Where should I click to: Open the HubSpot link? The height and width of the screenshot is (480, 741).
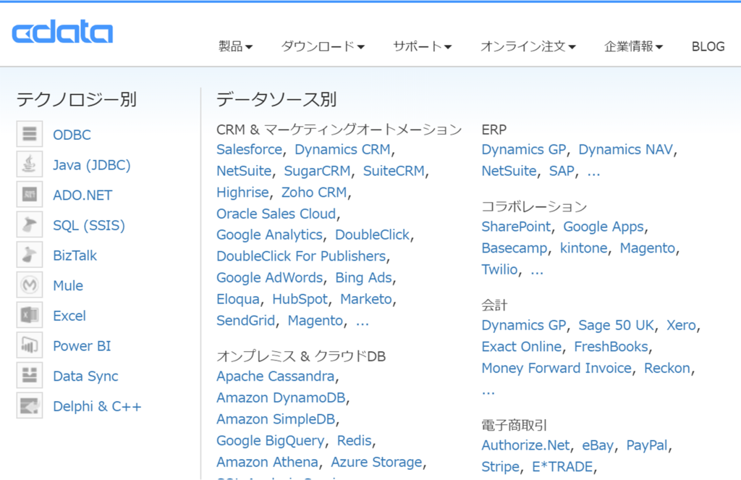click(300, 299)
